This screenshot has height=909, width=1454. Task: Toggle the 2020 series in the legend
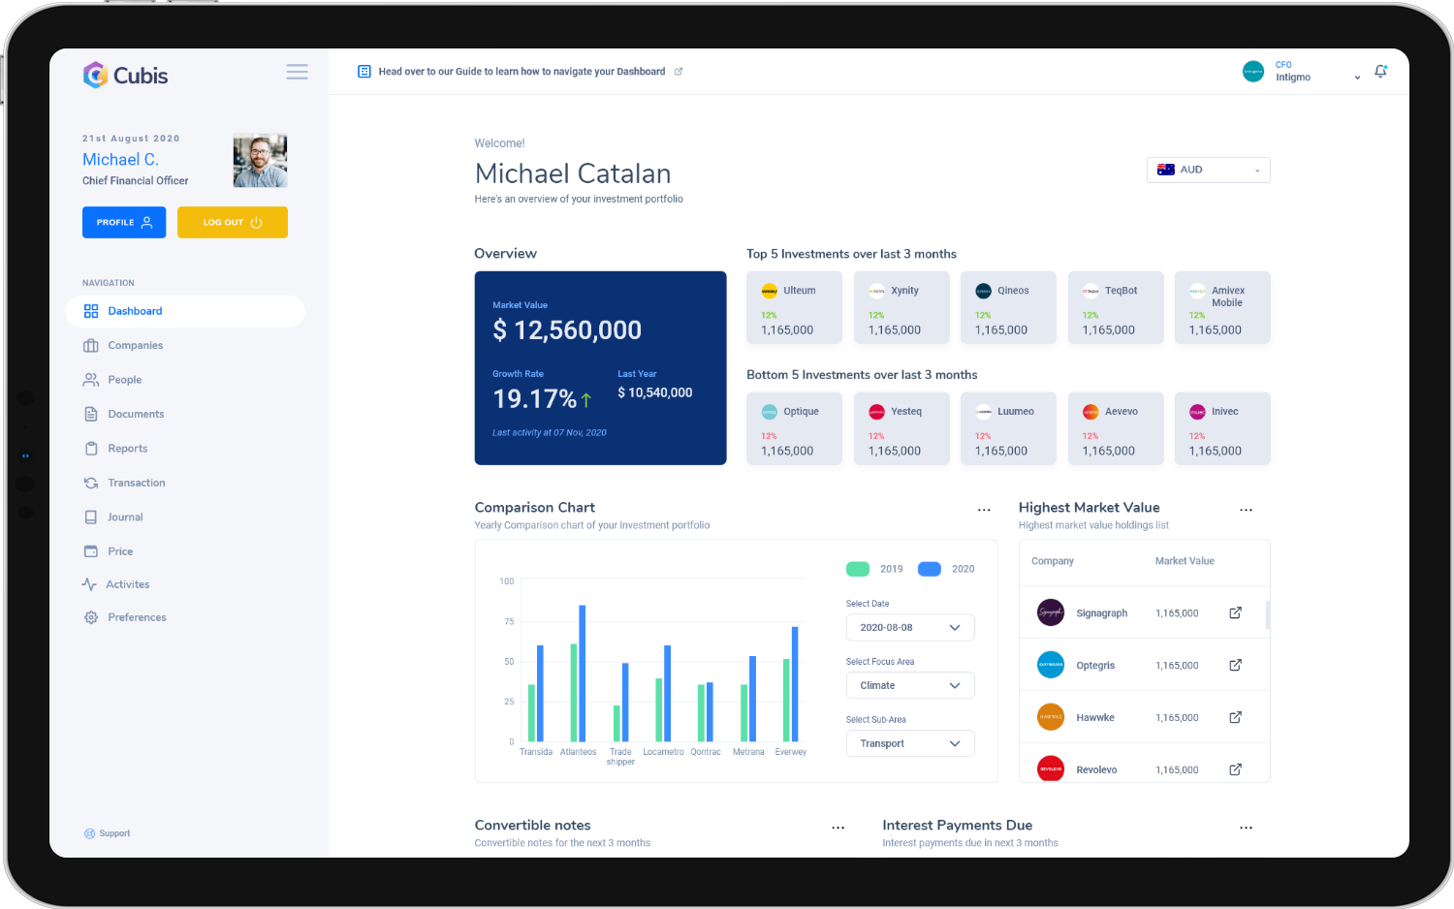click(x=930, y=569)
